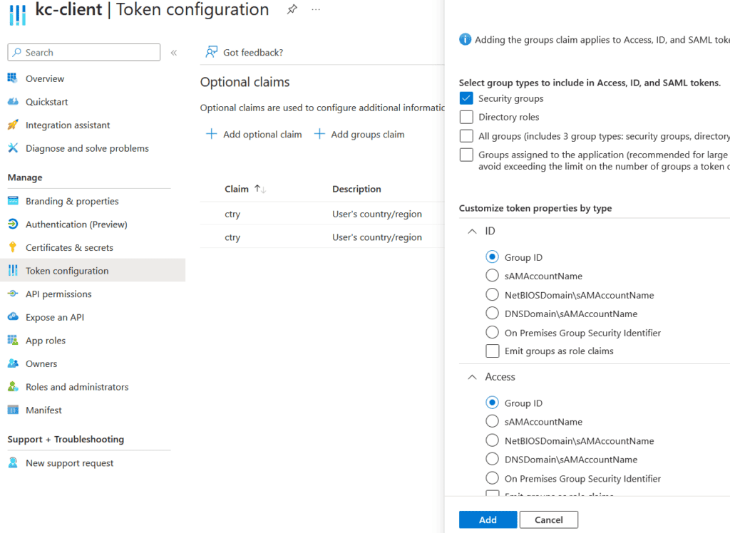Click the Description column header
This screenshot has height=533, width=730.
coord(356,189)
